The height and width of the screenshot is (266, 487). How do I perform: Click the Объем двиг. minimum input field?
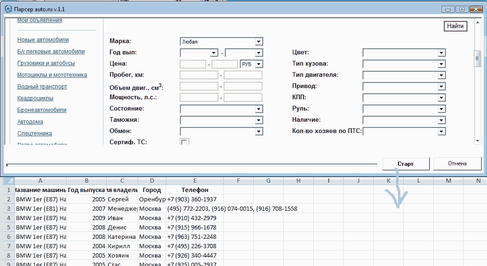click(x=199, y=86)
